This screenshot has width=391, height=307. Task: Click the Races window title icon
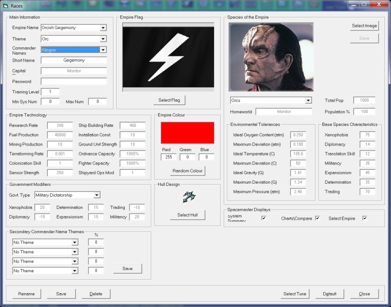[x=6, y=6]
